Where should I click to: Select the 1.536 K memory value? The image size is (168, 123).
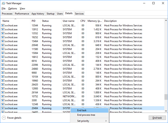(x=97, y=100)
